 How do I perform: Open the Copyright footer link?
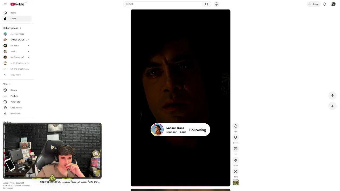point(20,183)
